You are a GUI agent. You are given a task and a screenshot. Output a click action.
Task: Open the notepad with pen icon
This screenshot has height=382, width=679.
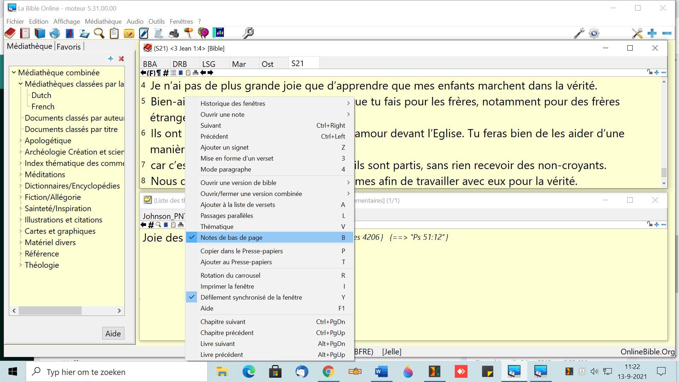pyautogui.click(x=144, y=33)
